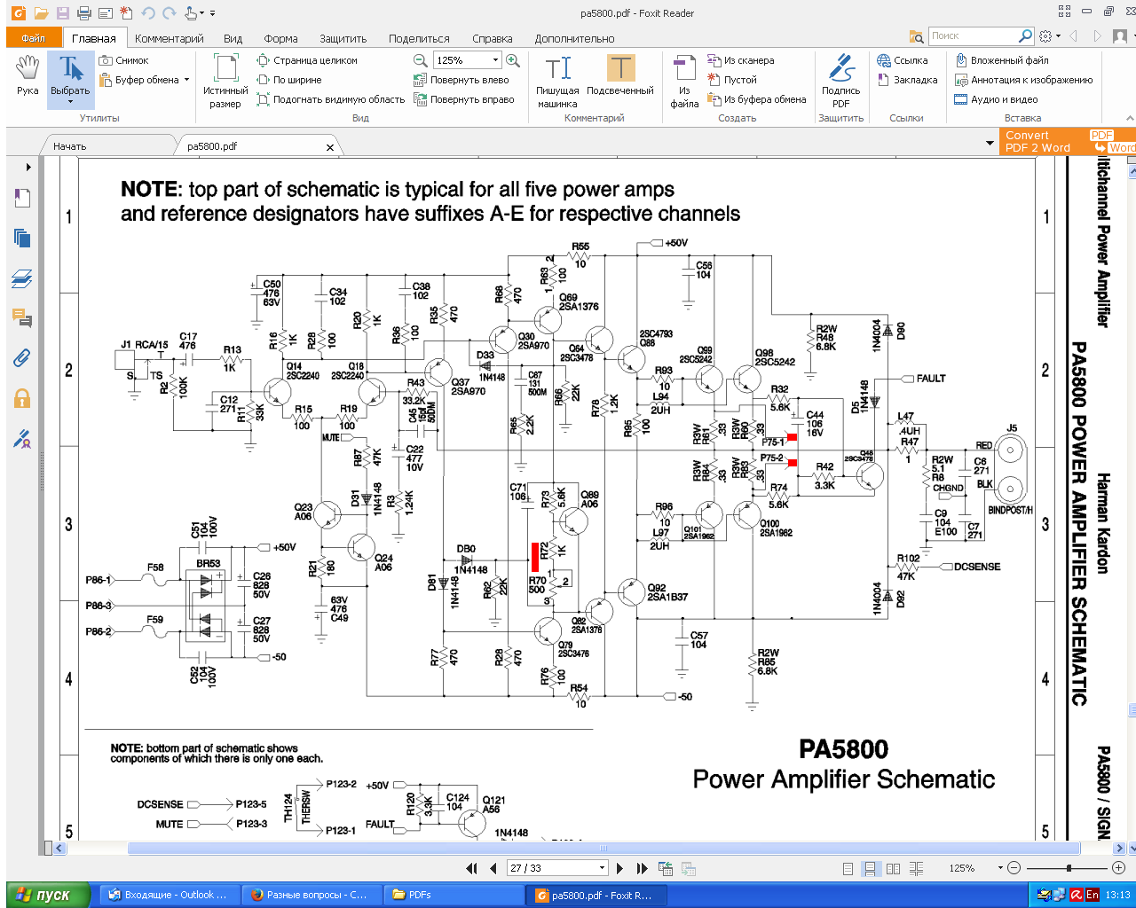1136x908 pixels.
Task: Open security lock panel in sidebar
Action: pyautogui.click(x=23, y=398)
